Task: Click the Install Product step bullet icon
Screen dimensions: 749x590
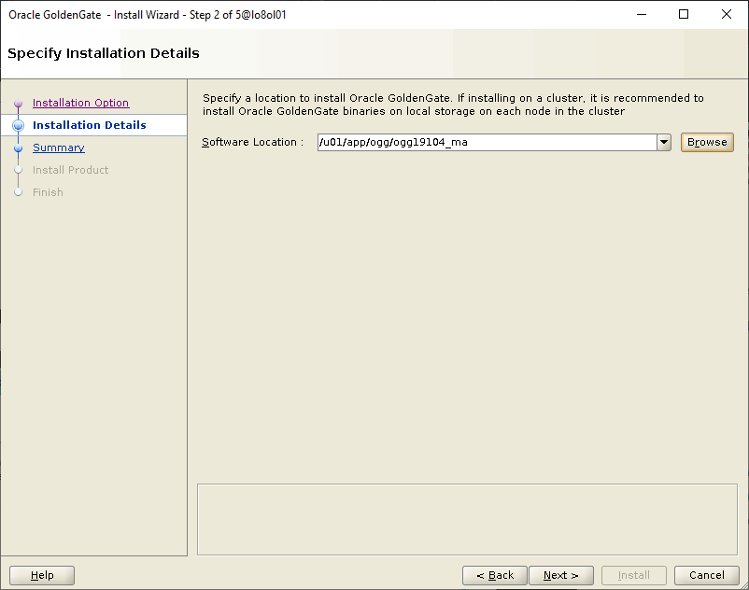Action: click(18, 170)
